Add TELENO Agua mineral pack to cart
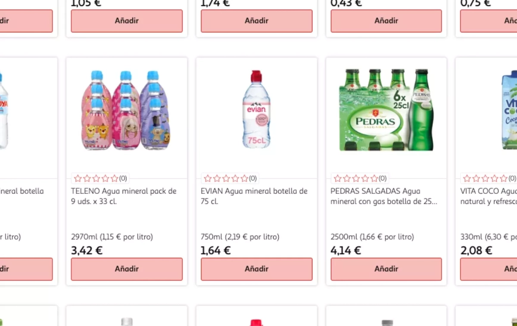The width and height of the screenshot is (517, 326). pos(127,269)
